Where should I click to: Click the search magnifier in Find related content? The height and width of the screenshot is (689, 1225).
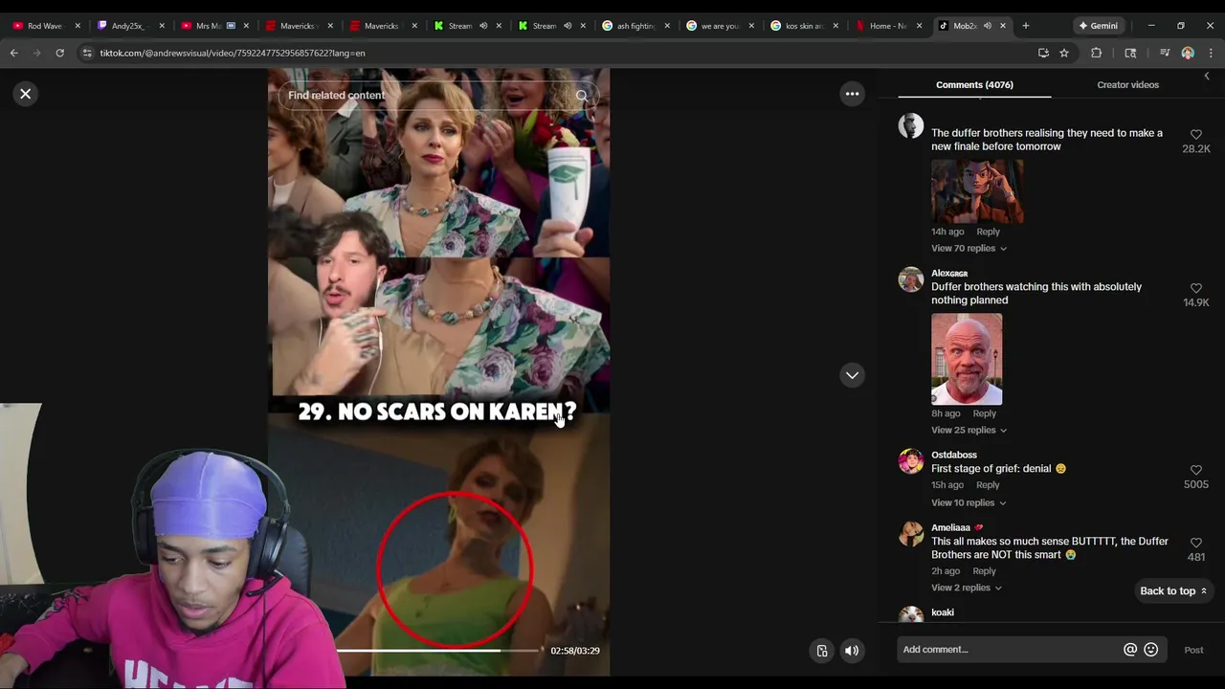582,96
